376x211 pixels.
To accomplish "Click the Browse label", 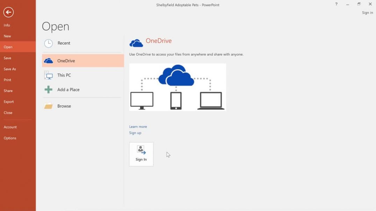I will [64, 106].
